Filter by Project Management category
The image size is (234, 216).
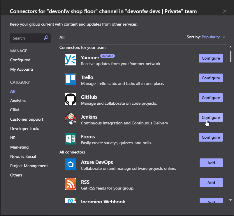(x=29, y=166)
